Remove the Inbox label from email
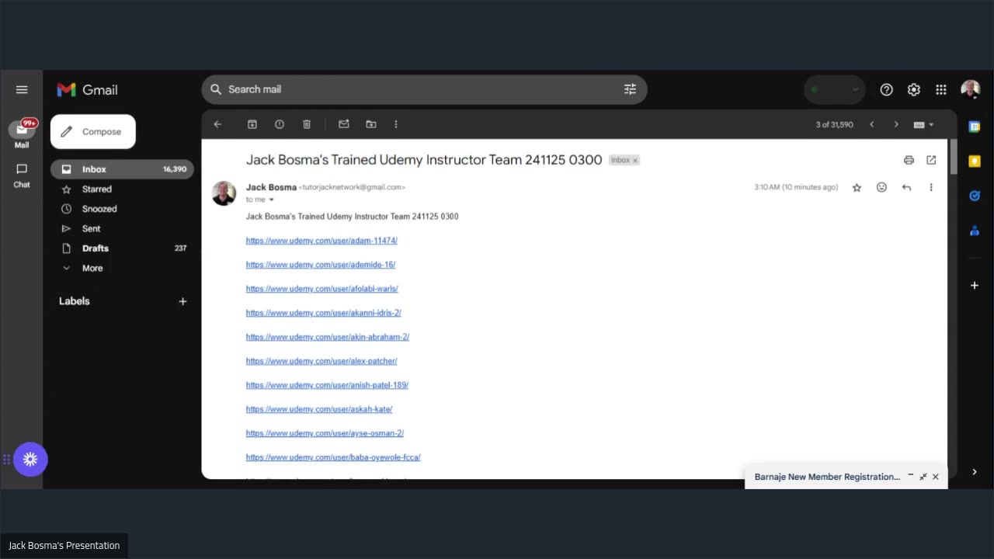Viewport: 994px width, 559px height. (634, 160)
